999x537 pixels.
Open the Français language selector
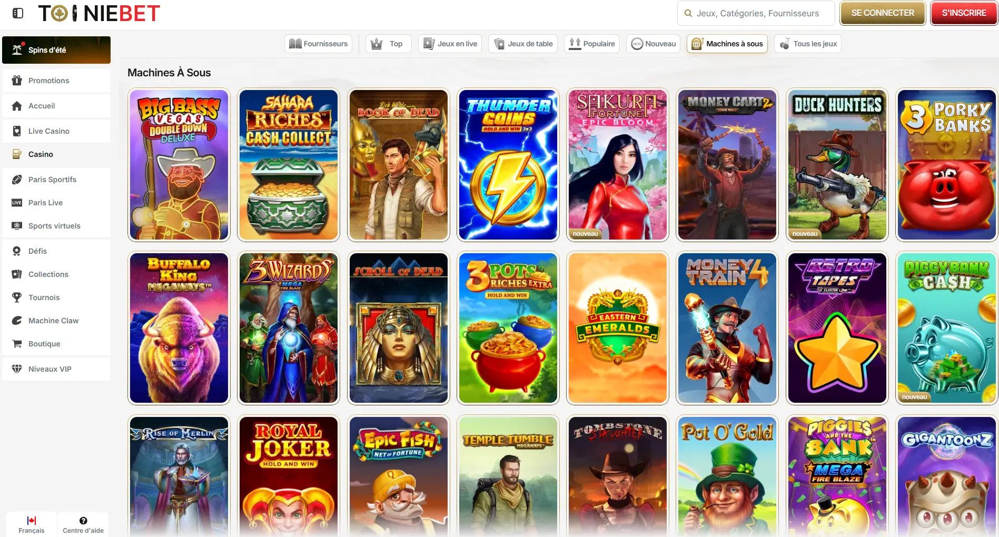[32, 525]
